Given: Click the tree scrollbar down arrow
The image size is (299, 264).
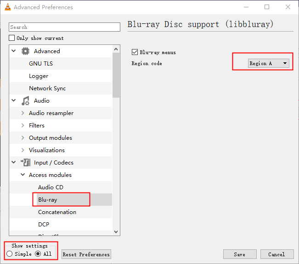Looking at the screenshot, I should click(116, 231).
